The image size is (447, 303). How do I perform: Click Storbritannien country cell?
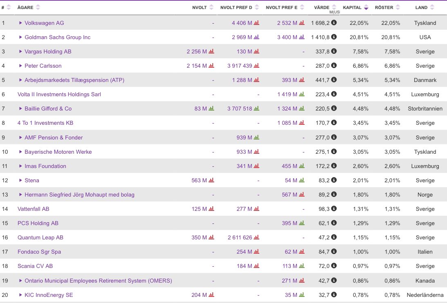425,108
